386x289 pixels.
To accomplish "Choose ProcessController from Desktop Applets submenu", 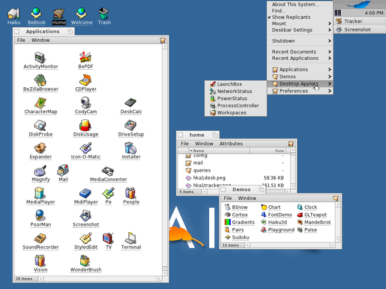I will point(236,106).
